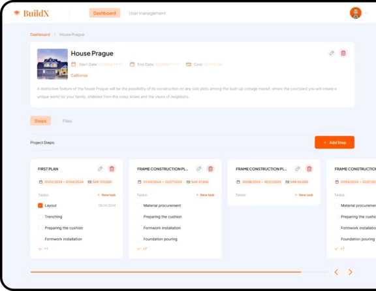The width and height of the screenshot is (376, 291).
Task: Edit the SAR 47,800 frame construction step
Action: (199, 169)
